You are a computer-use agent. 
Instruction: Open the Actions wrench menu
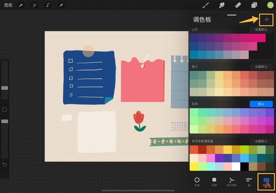pyautogui.click(x=21, y=5)
